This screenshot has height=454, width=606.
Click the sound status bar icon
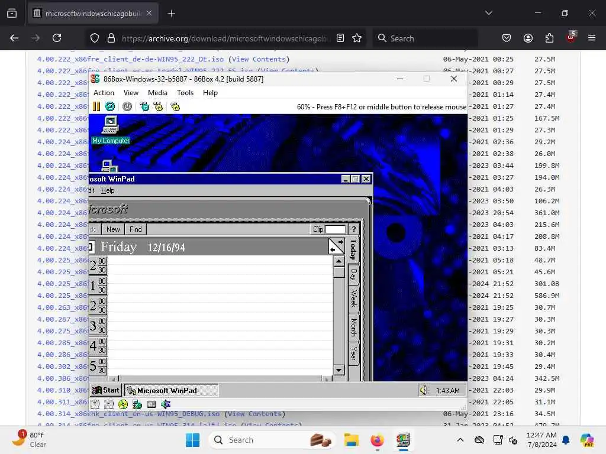pos(166,404)
